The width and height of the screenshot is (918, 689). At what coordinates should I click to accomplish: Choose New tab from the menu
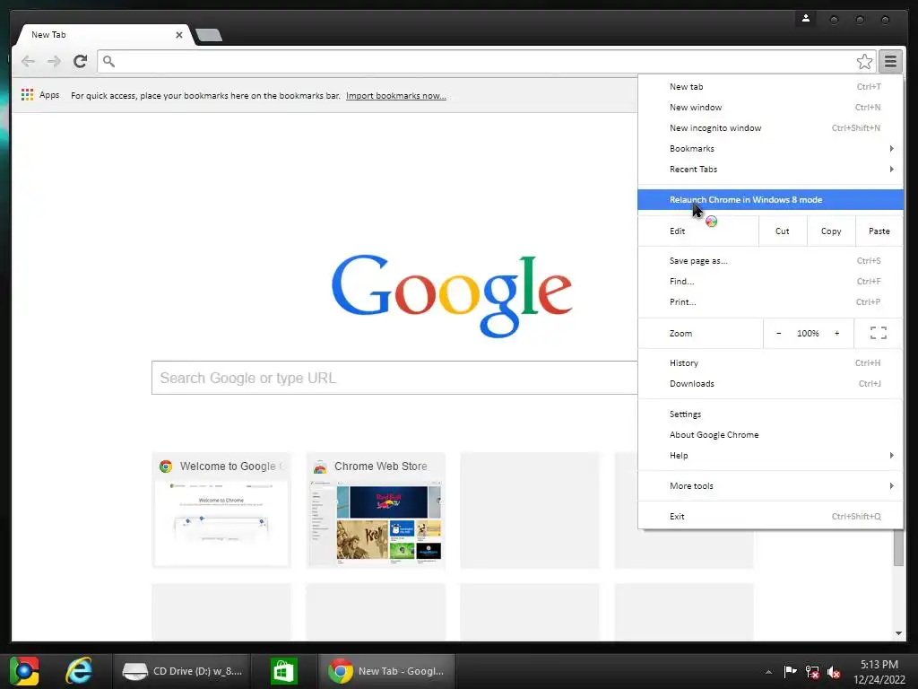point(770,86)
